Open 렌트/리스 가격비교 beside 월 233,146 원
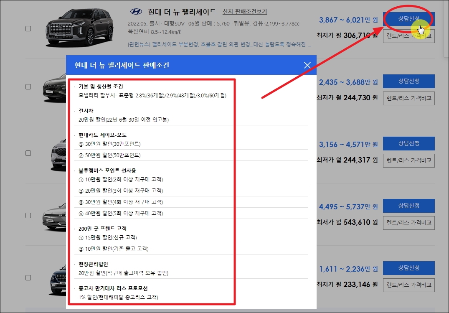Image resolution: width=449 pixels, height=313 pixels. 408,285
